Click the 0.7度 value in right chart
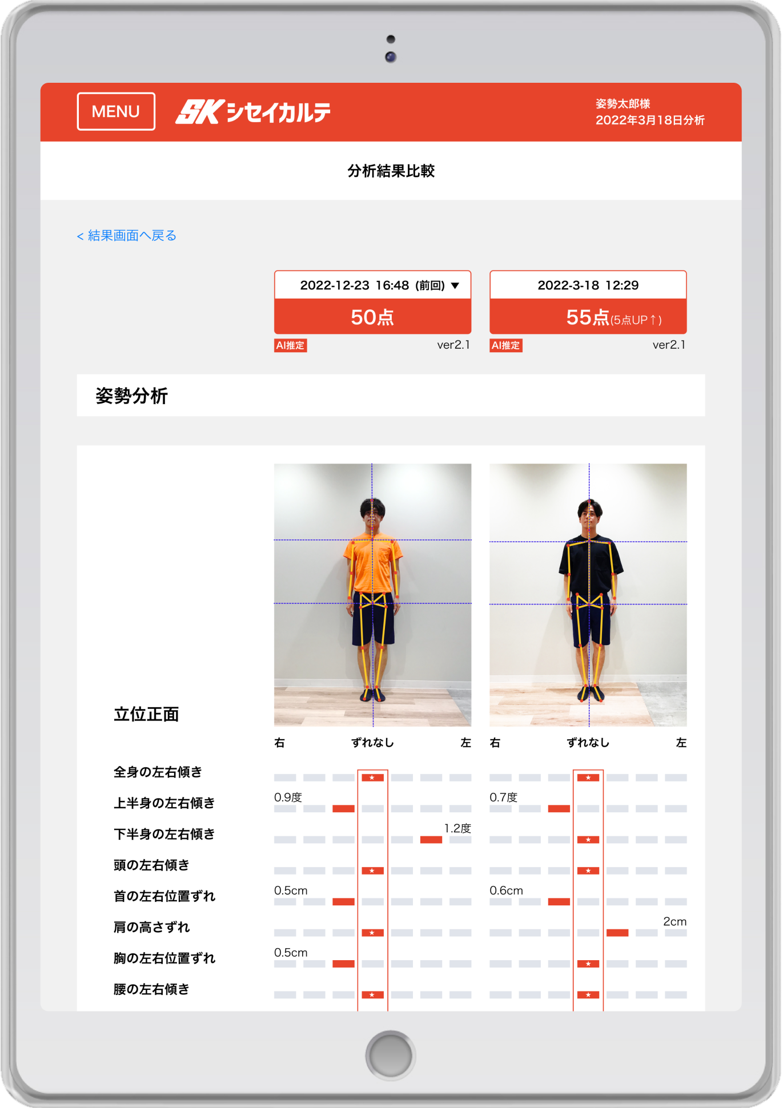The height and width of the screenshot is (1108, 783). click(503, 797)
